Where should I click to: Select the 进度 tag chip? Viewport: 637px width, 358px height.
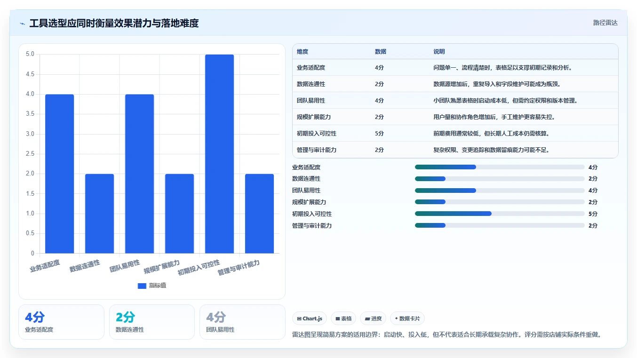pyautogui.click(x=373, y=318)
